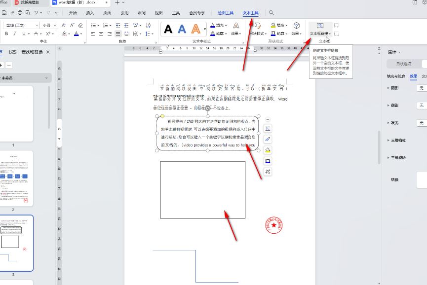Open shape outline 轮廓 dropdown

[x=279, y=34]
